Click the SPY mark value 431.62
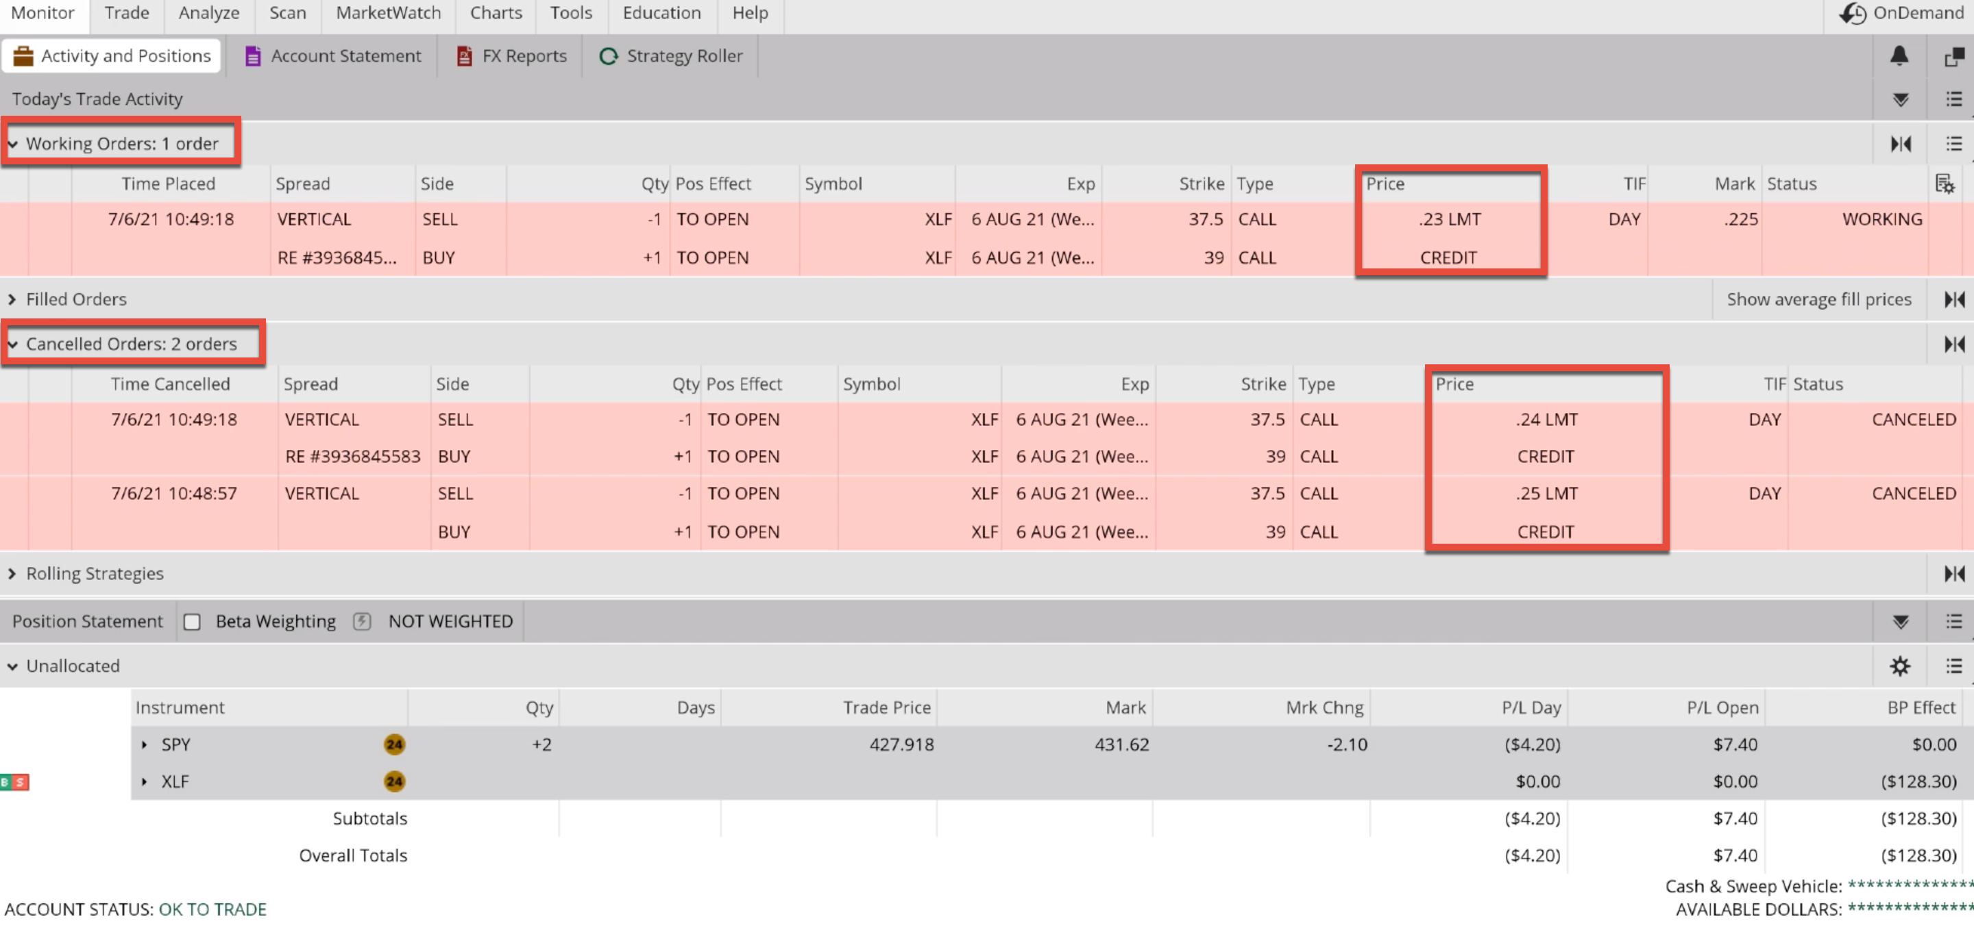 point(1121,744)
